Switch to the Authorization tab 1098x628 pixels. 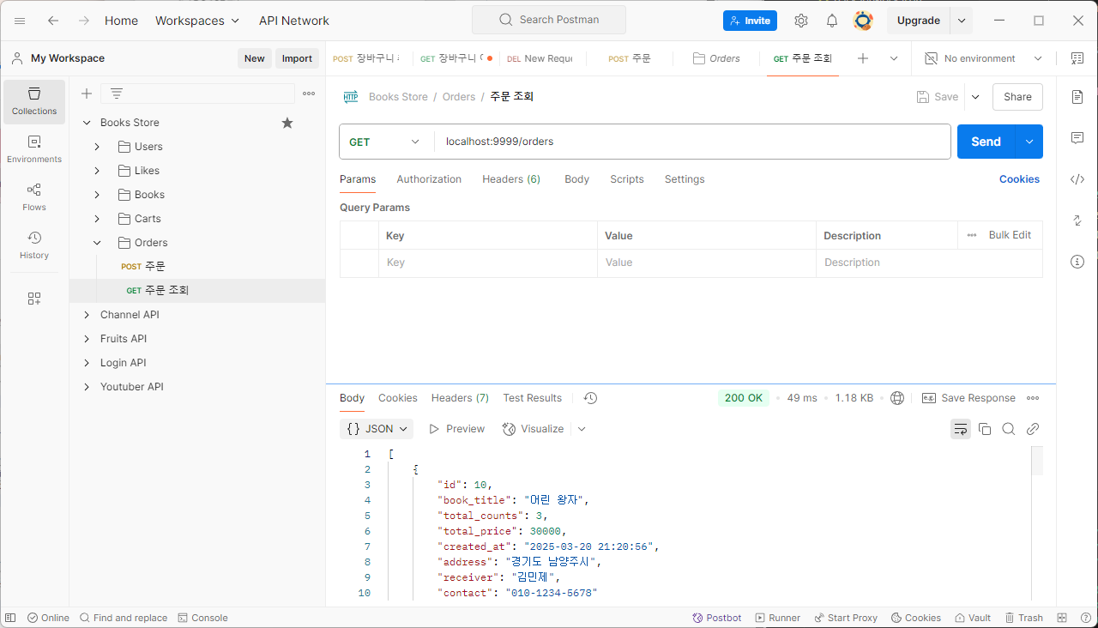[x=429, y=179]
